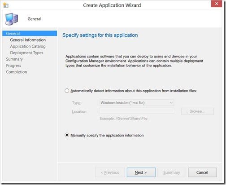Select Completion step in the left navigation
226x185 pixels.
(17, 72)
